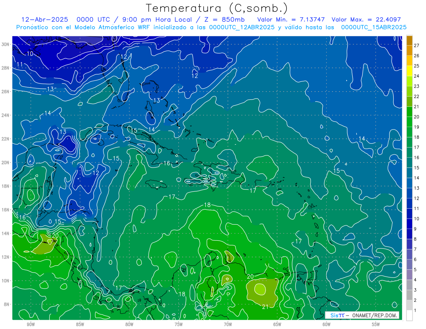Click the dark orange swatch atop the color scale
Viewport: 426px width, 329px height.
[409, 40]
